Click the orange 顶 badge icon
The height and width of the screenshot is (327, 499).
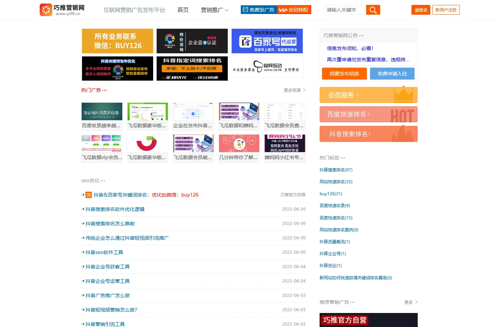[x=89, y=195]
